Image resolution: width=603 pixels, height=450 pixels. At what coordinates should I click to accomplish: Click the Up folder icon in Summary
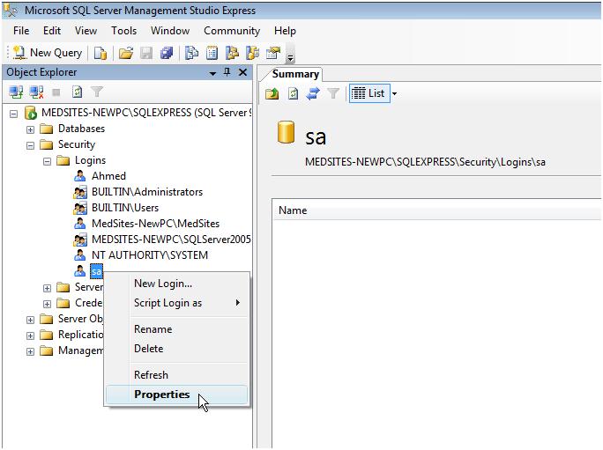click(x=272, y=93)
